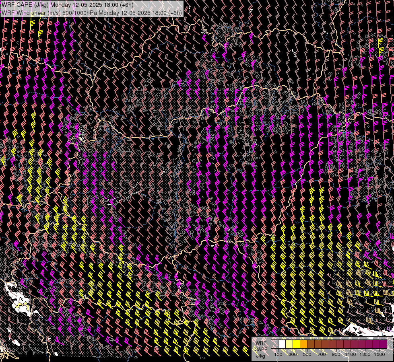Screen dimensions: 394x362
Task: Click the white CAPE legend swatch
Action: click(x=282, y=344)
